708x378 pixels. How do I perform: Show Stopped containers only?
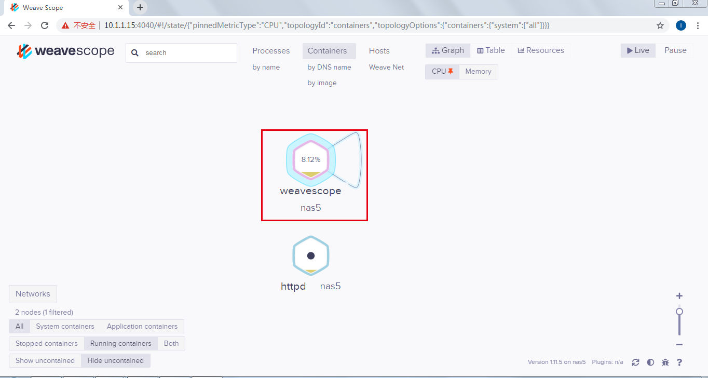[47, 344]
